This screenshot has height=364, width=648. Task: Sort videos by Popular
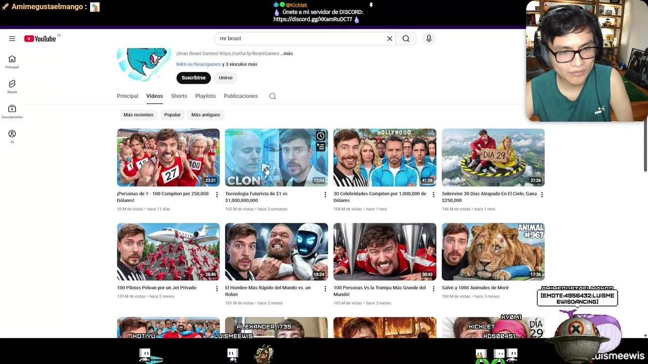tap(172, 115)
